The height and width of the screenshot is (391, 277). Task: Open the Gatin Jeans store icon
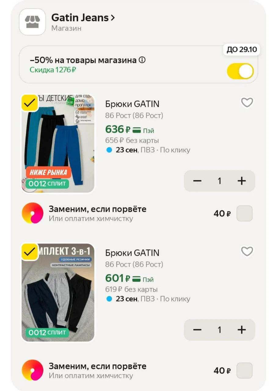(32, 22)
